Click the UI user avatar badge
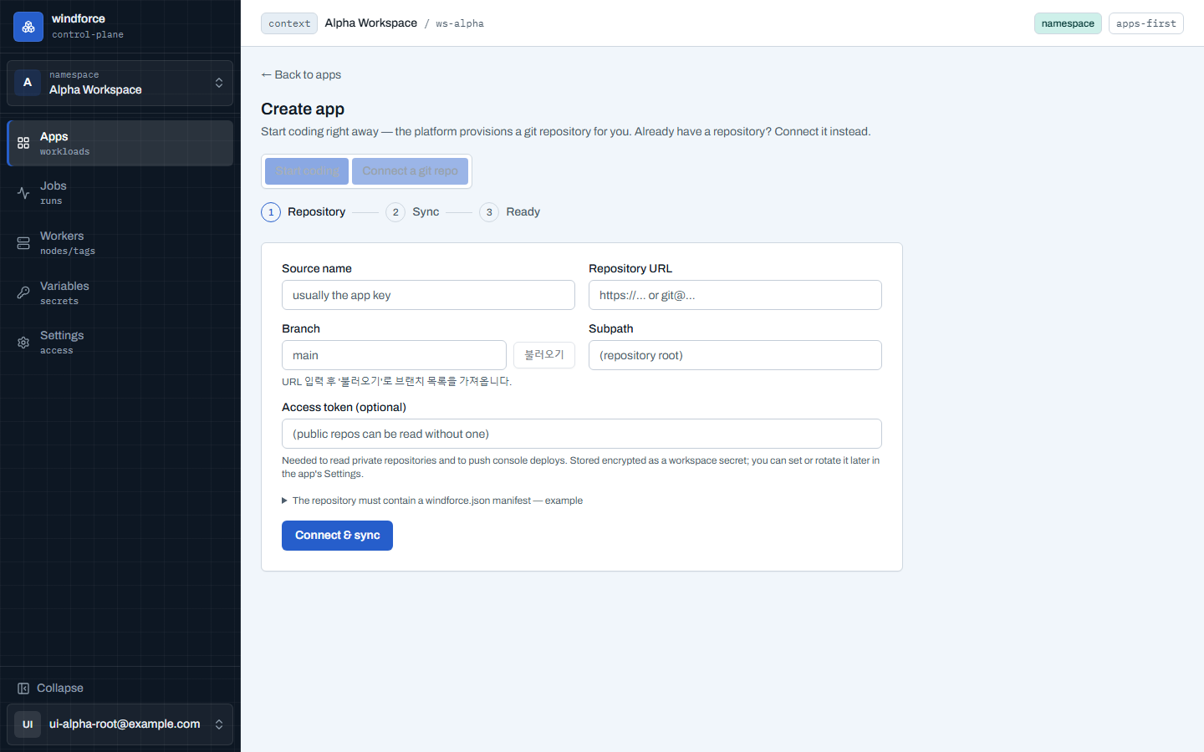The width and height of the screenshot is (1204, 752). tap(28, 724)
